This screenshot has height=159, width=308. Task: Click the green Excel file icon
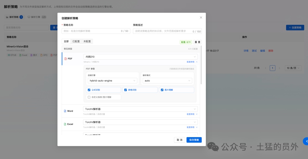65,124
